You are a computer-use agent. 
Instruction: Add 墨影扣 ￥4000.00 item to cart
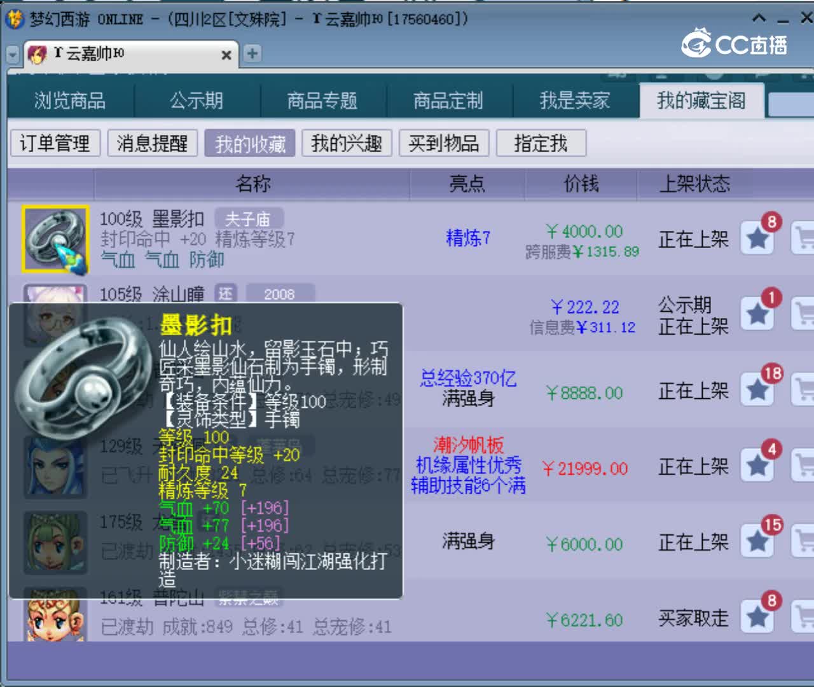(x=803, y=239)
